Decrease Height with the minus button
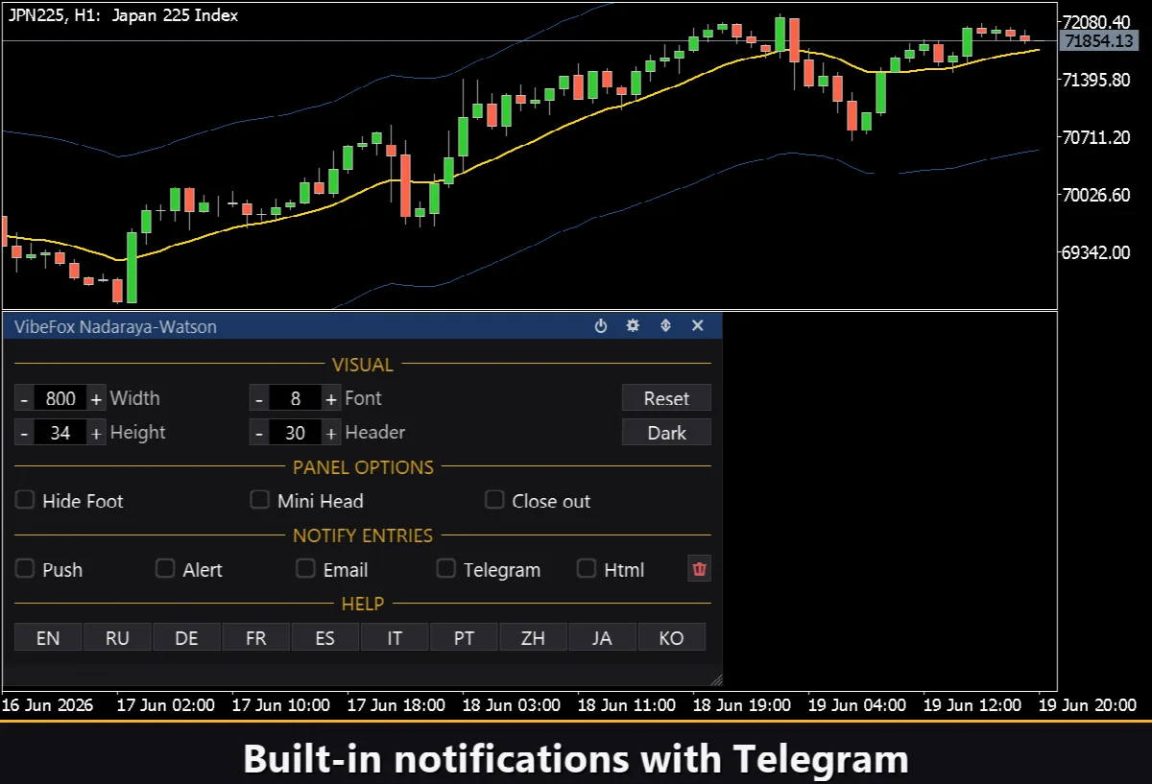Viewport: 1152px width, 784px height. tap(25, 433)
